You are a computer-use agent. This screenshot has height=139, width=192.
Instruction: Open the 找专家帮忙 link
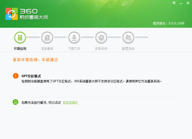[x=71, y=103]
